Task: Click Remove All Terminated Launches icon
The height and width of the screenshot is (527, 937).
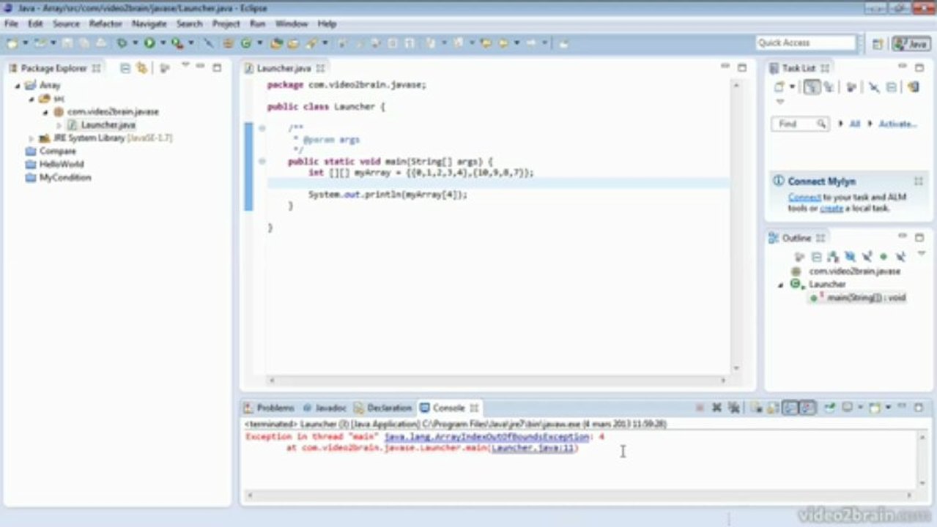Action: coord(733,408)
